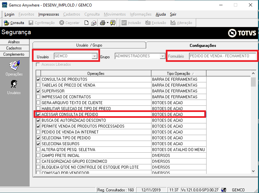259x193 pixels.
Task: Click the copy document toolbar icon
Action: [94, 23]
